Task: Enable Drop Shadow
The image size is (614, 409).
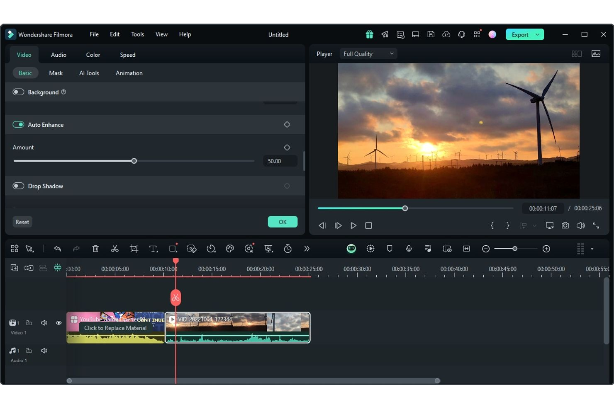Action: pos(18,186)
